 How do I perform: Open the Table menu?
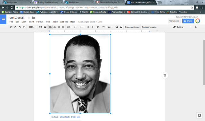point(55,22)
